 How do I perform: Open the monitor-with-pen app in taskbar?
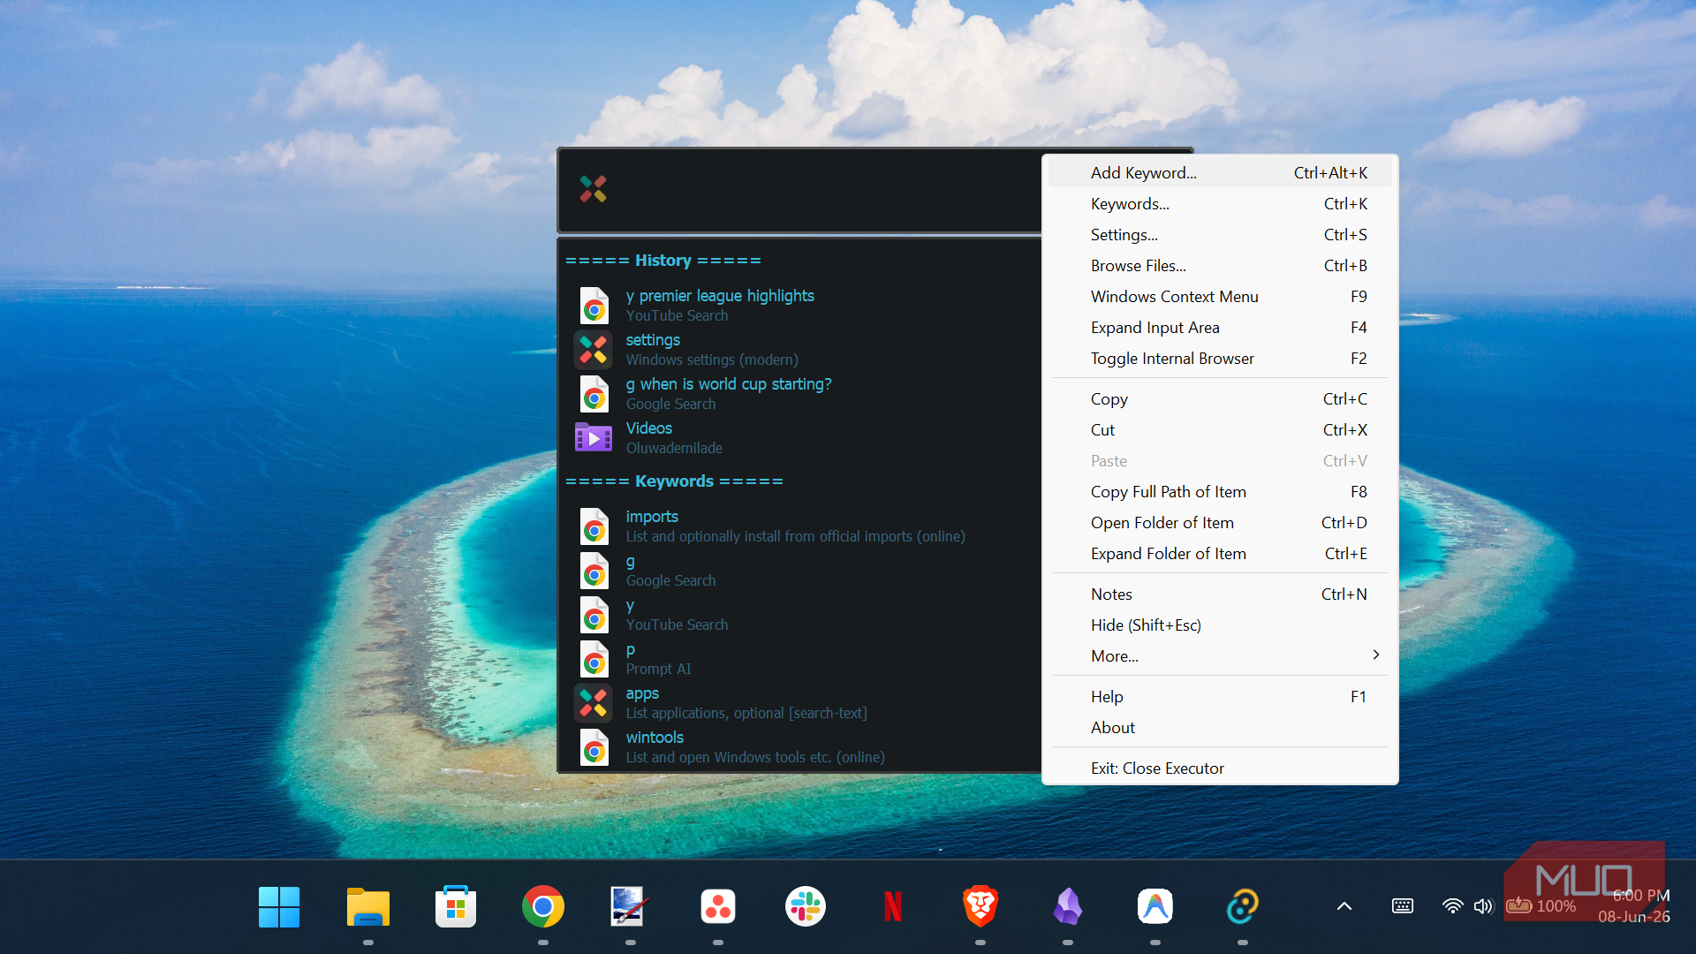tap(630, 907)
